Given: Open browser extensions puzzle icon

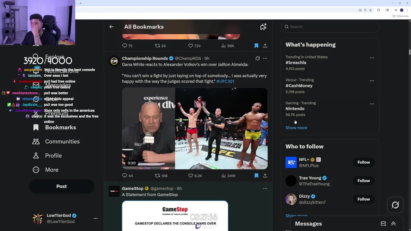Looking at the screenshot, I should 379,10.
